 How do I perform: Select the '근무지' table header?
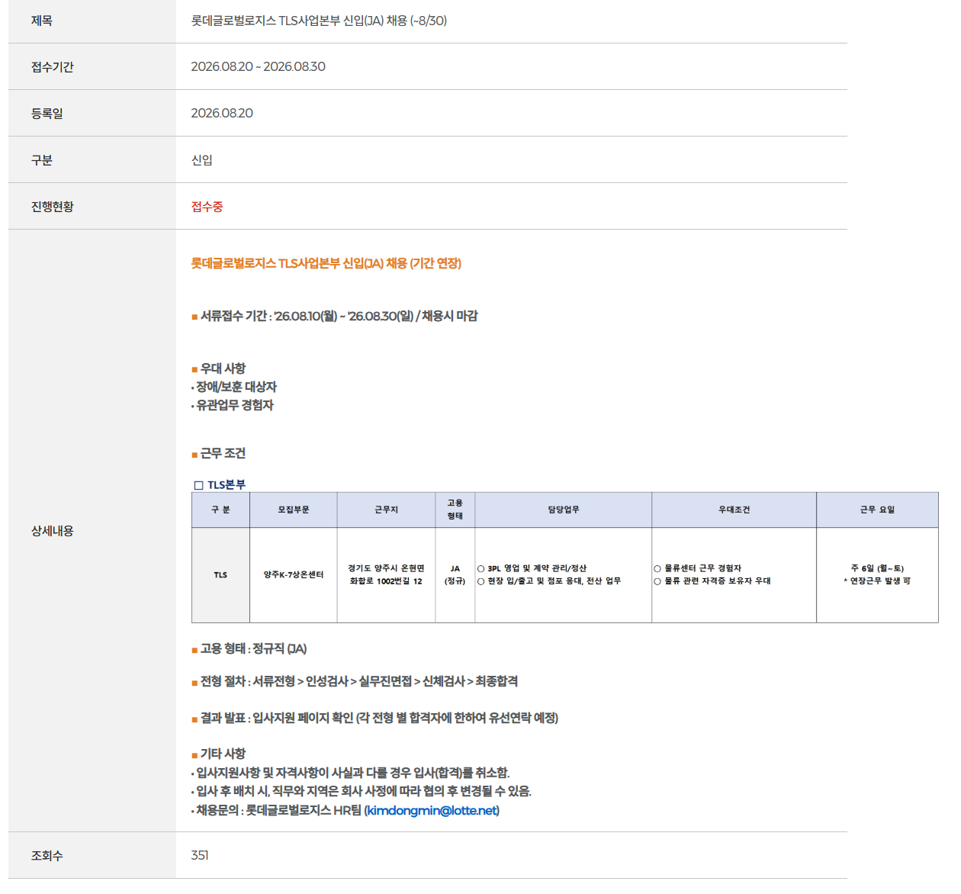pos(386,510)
